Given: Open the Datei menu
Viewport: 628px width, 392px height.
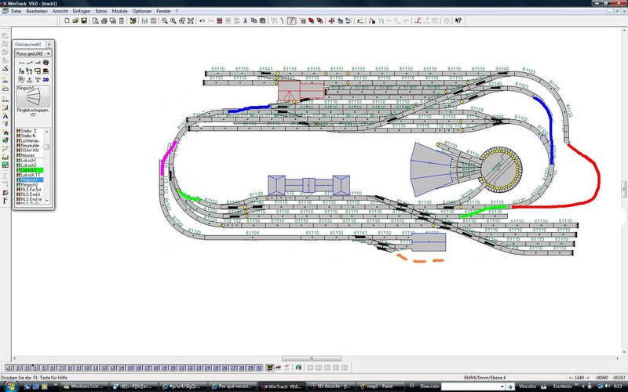Looking at the screenshot, I should [16, 11].
